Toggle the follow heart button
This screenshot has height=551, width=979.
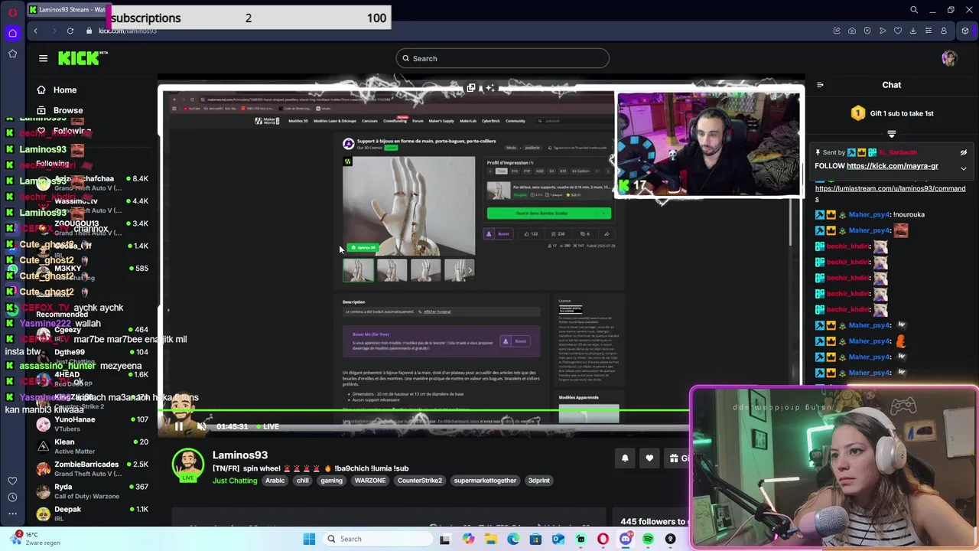click(649, 458)
